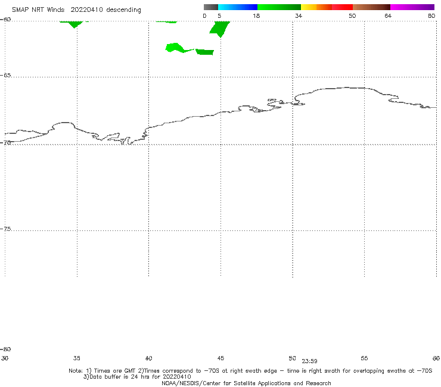Viewport: 441px width, 387px height.
Task: Click the latitude label '-75'
Action: tap(5, 229)
